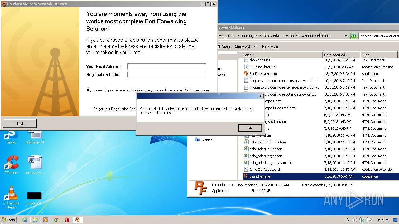Click PortForwardNetworkUtilities breadcrumb segment
The height and width of the screenshot is (224, 399).
coord(310,36)
